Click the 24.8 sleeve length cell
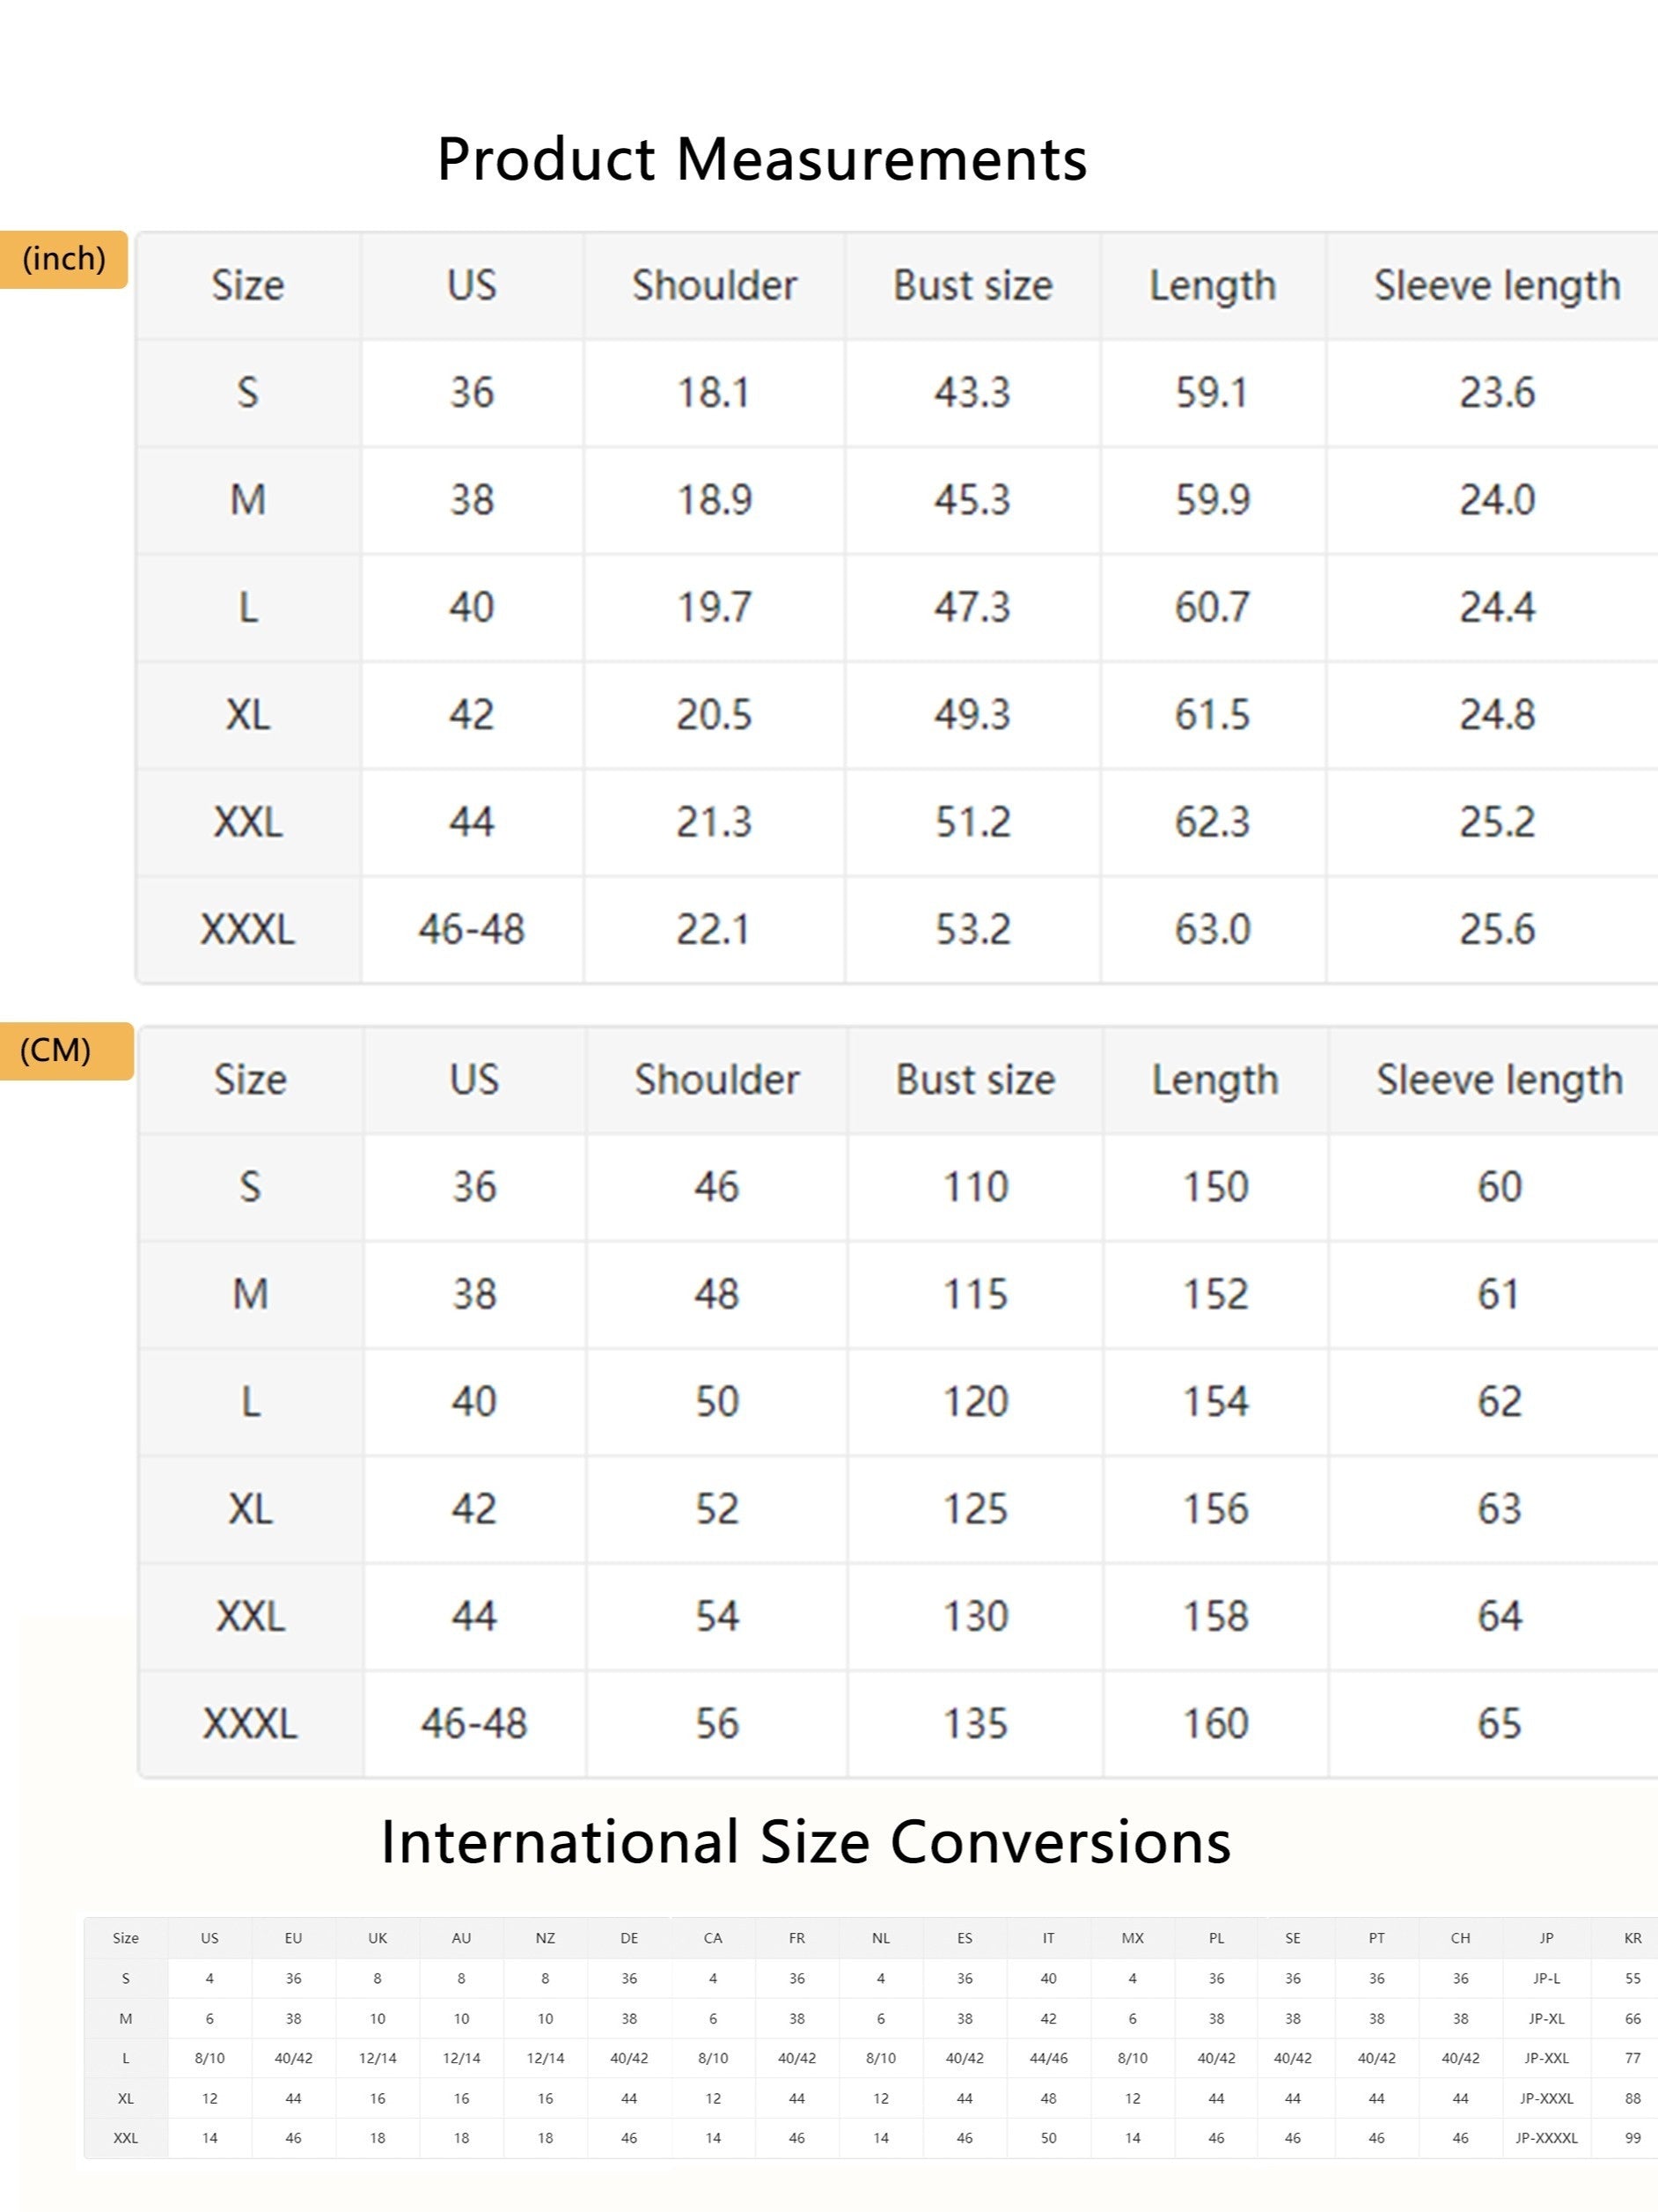This screenshot has width=1658, height=2212. coord(1496,715)
